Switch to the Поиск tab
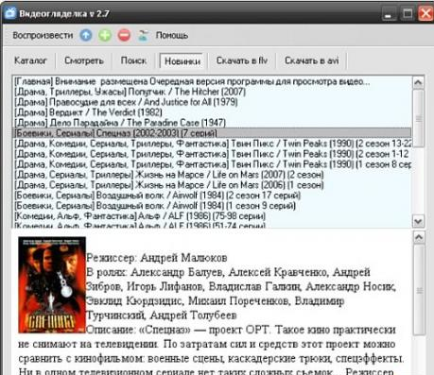Image resolution: width=434 pixels, height=375 pixels. (x=133, y=60)
